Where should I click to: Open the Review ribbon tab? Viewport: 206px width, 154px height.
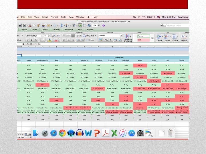[90, 30]
